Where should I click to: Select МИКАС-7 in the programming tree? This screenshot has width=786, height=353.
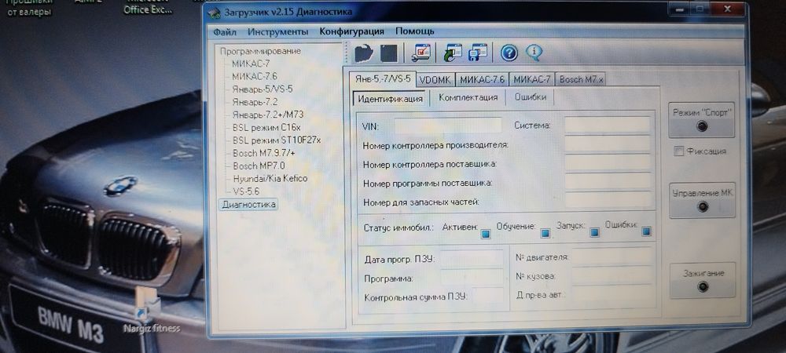(x=251, y=64)
